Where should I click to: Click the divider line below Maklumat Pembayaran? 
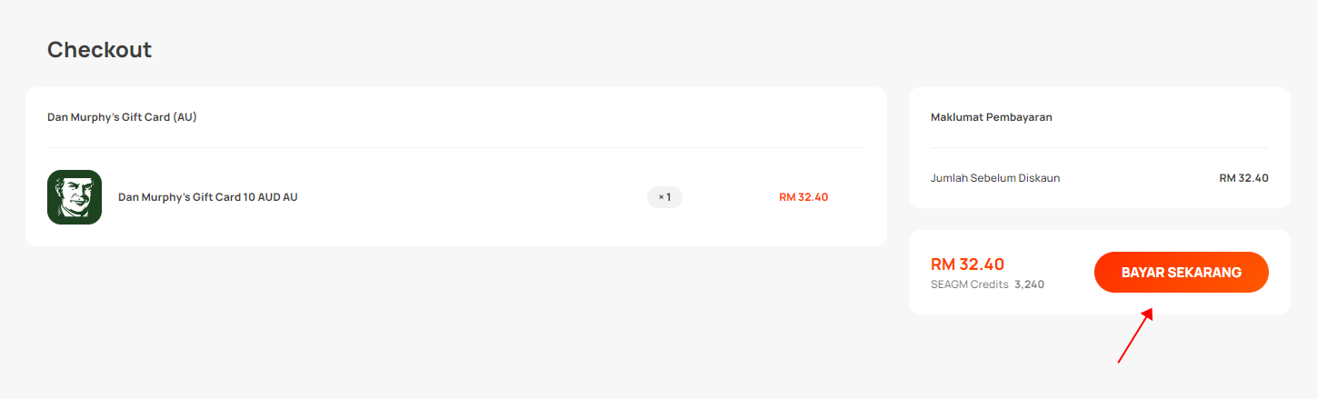(1100, 147)
